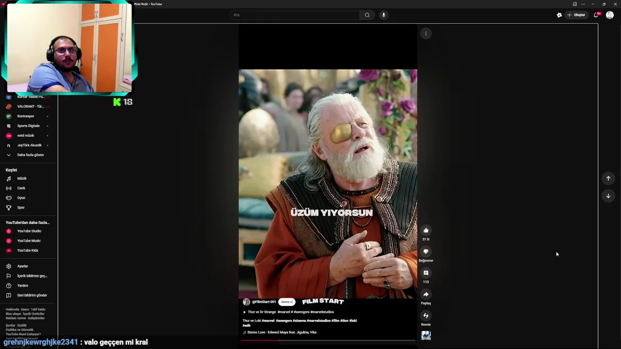Viewport: 621px width, 349px height.
Task: Open VALORANT - Tür... subscription channel
Action: pos(29,107)
